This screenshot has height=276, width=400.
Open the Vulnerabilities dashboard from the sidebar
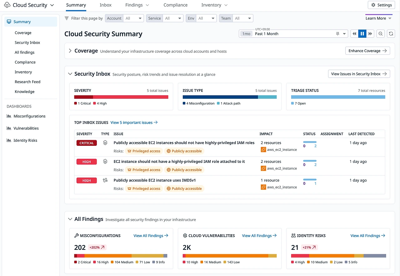(26, 128)
